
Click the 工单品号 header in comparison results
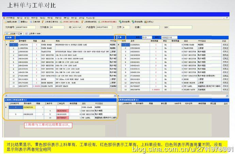coord(63,104)
